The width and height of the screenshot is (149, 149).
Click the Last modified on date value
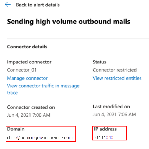[x=114, y=115]
